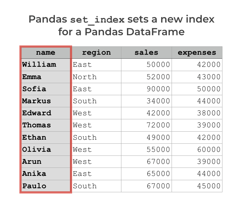This screenshot has height=204, width=244.
Task: Click the expenses column header
Action: click(x=197, y=53)
